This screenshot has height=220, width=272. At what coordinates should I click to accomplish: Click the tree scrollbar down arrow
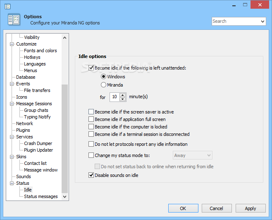click(65, 197)
